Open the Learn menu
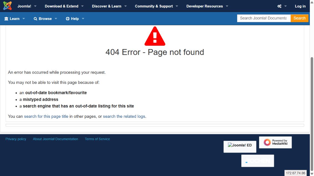Screen dimensions: 314x176 [14, 19]
